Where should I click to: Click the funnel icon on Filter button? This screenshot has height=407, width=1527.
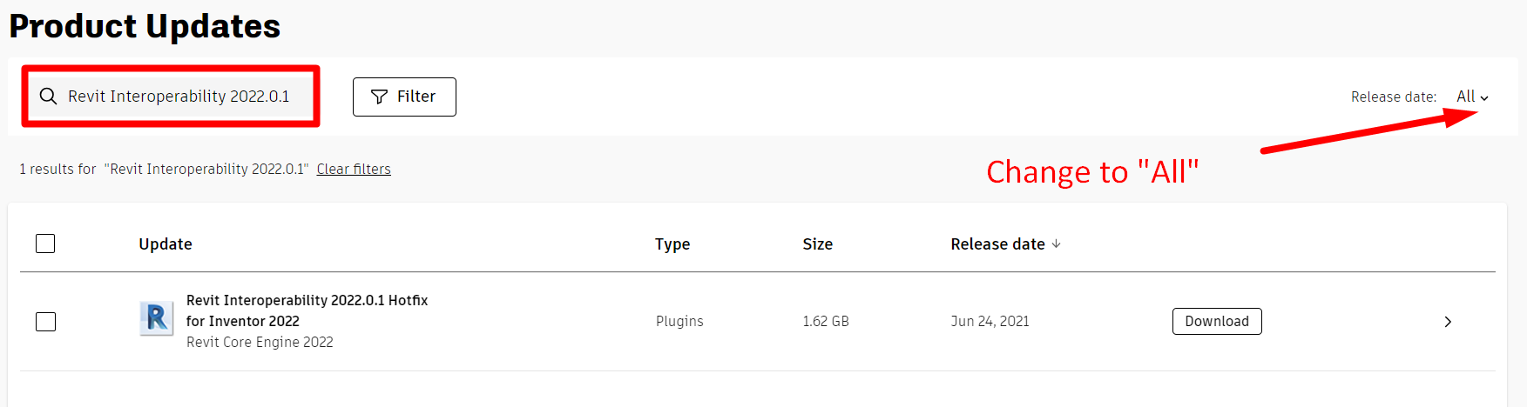pos(379,97)
